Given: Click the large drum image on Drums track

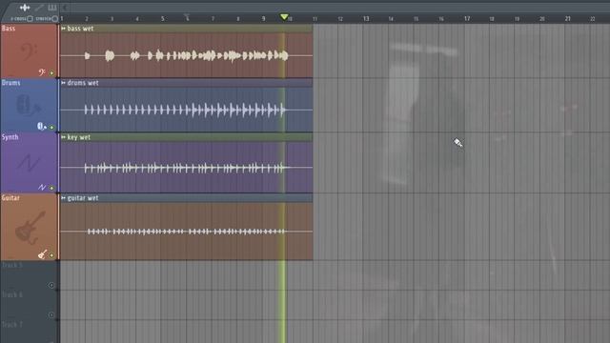Looking at the screenshot, I should pos(28,106).
